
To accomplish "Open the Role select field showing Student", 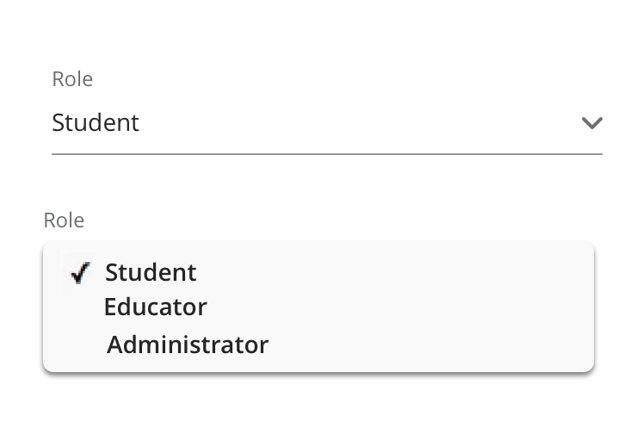I will [327, 123].
